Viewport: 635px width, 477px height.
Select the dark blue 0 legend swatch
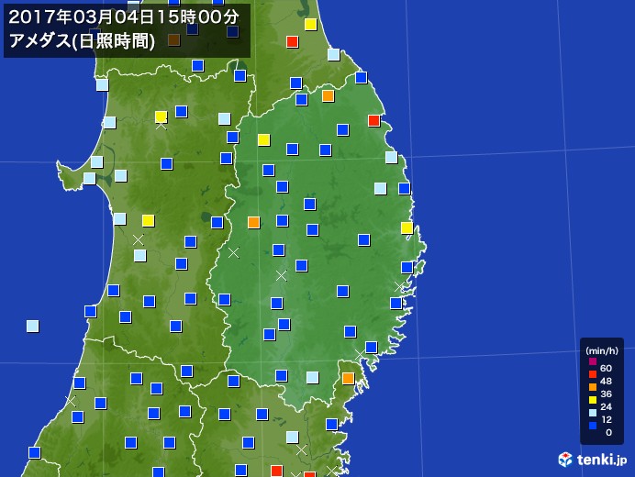pyautogui.click(x=593, y=426)
